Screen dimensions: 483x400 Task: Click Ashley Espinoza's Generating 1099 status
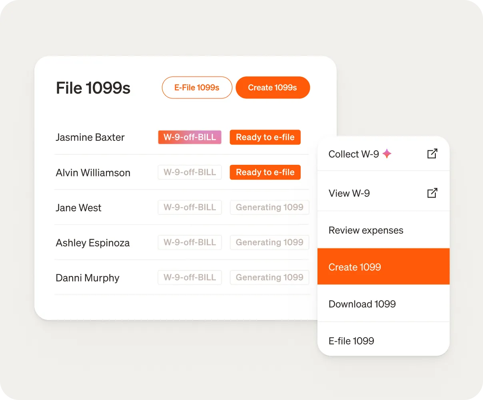click(x=269, y=242)
